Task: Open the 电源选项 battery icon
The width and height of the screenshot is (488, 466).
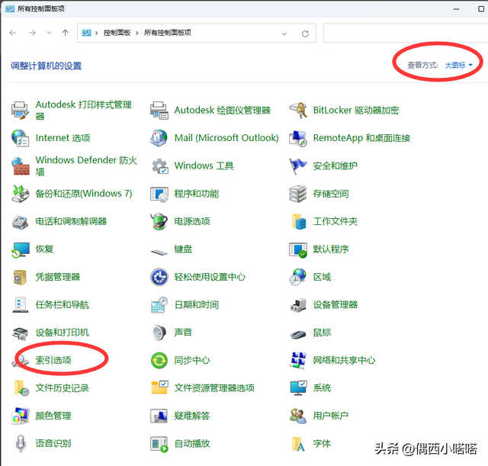Action: click(x=159, y=221)
